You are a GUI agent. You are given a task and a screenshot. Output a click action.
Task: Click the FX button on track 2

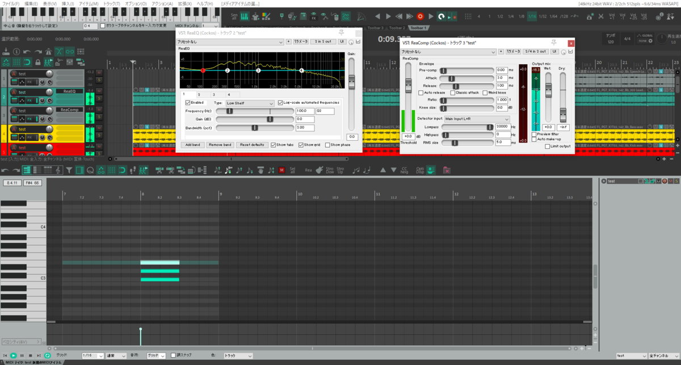(29, 100)
